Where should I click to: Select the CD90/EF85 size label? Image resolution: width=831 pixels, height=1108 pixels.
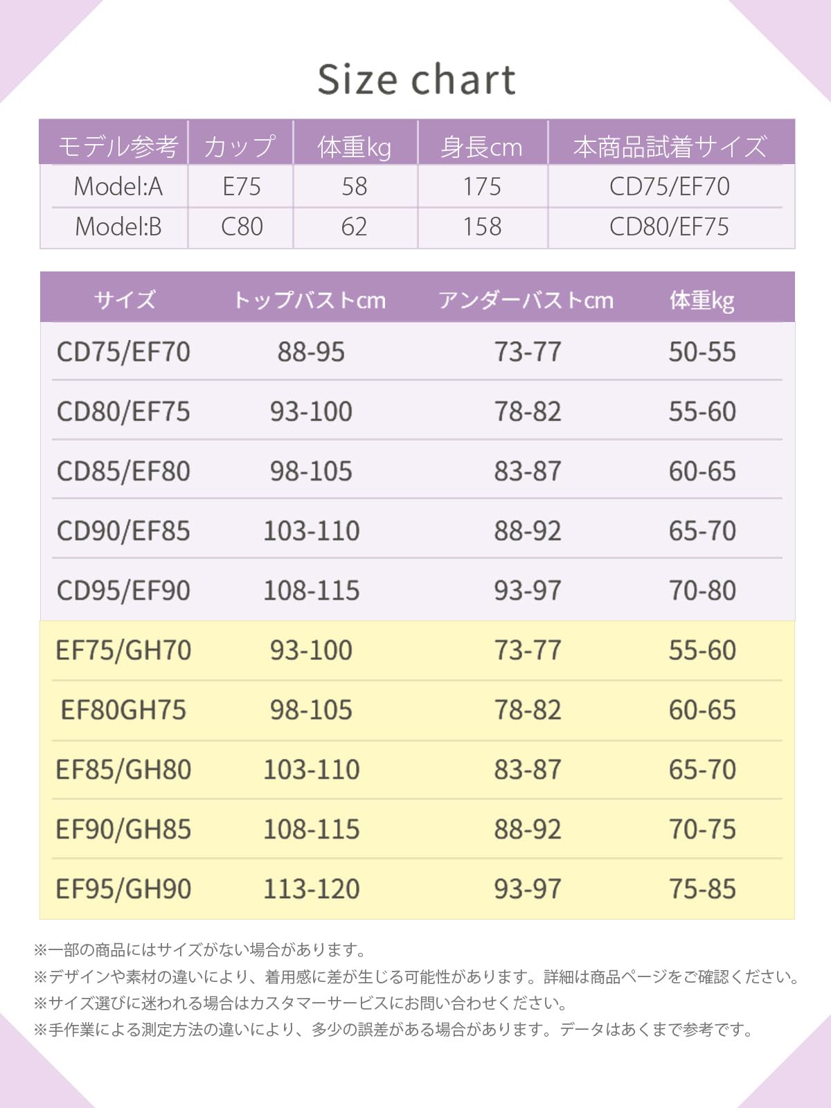123,531
